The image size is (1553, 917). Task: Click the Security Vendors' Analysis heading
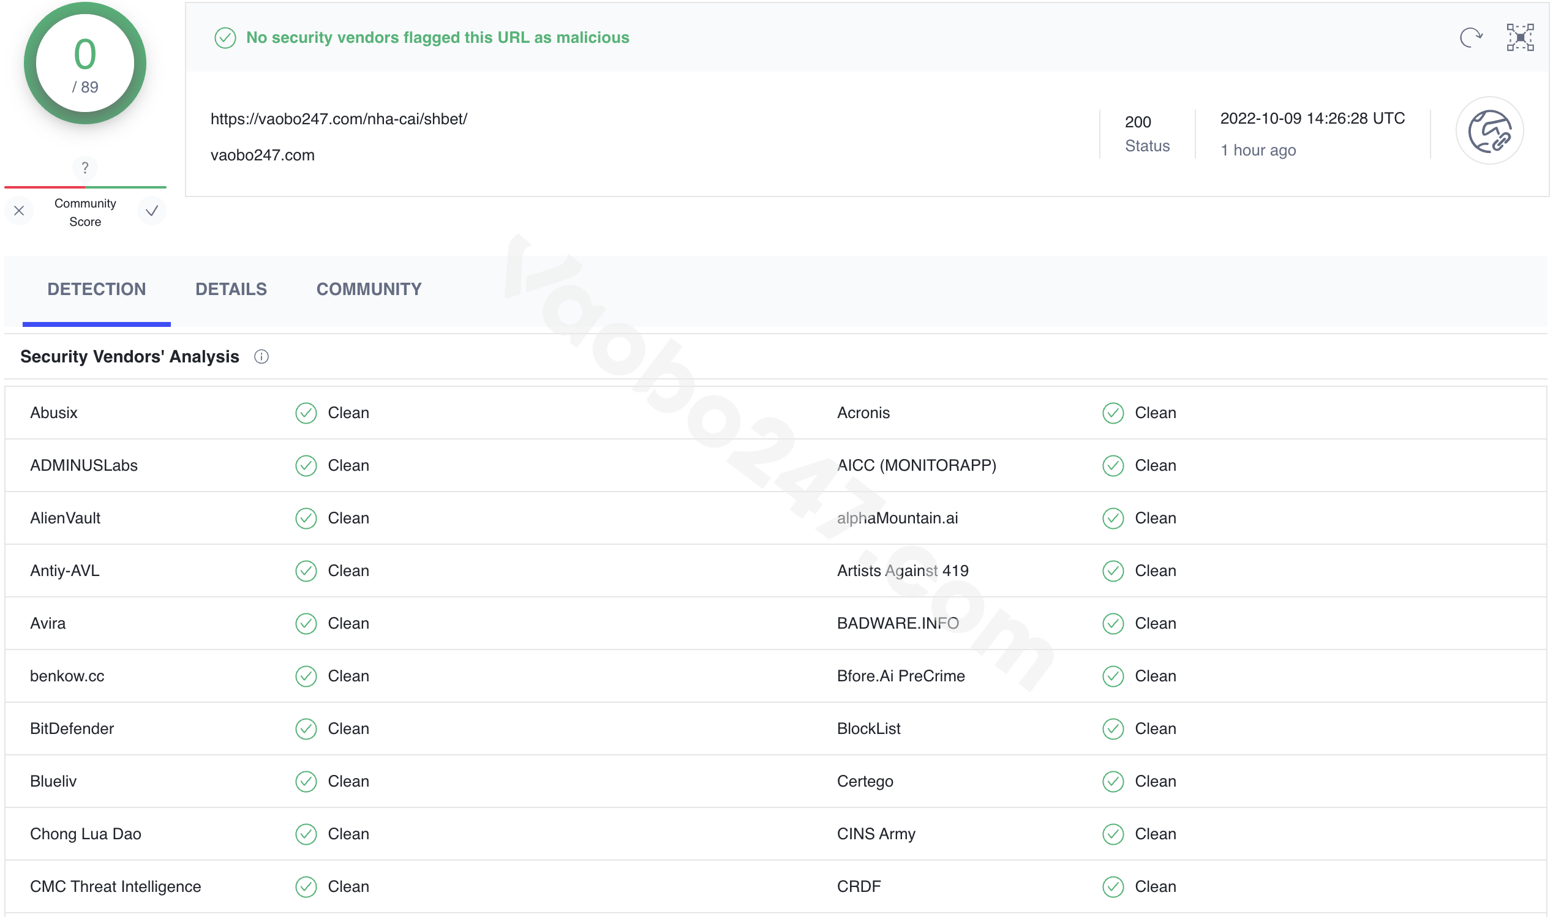[130, 356]
